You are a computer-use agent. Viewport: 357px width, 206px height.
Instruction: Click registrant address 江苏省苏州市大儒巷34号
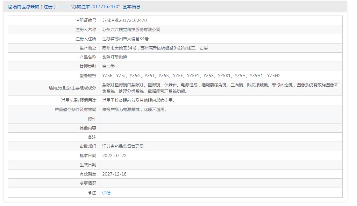click(x=125, y=39)
